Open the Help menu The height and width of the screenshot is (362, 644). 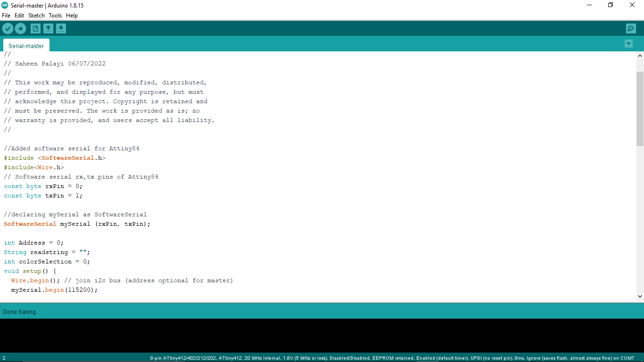(x=72, y=16)
